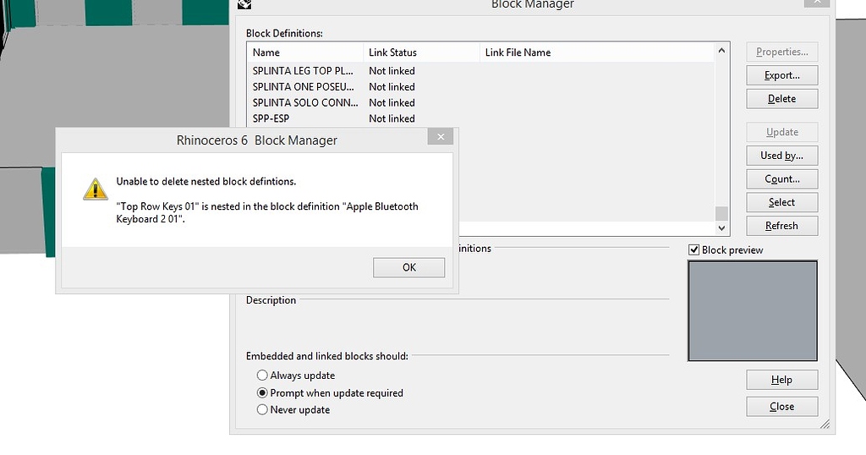Click the Block Manager title bar icon
866x455 pixels.
[x=244, y=4]
